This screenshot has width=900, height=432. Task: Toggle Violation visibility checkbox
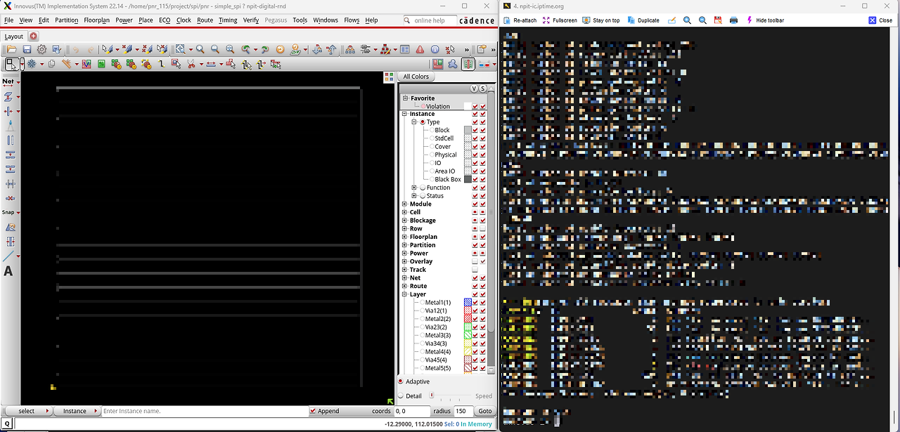475,107
